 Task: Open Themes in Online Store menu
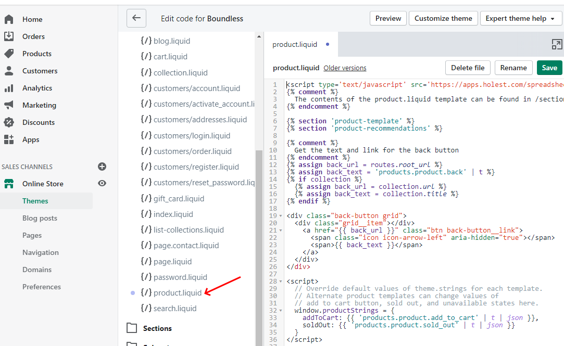35,201
